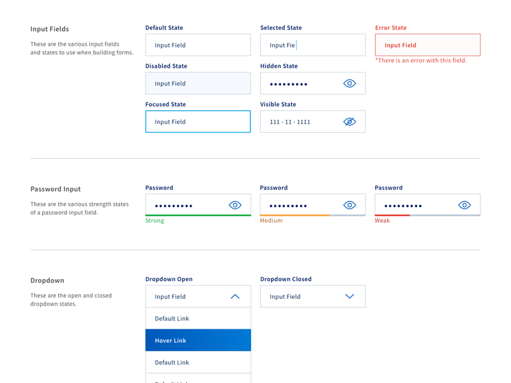
Task: Click the red Weak strength bar
Action: pyautogui.click(x=392, y=215)
